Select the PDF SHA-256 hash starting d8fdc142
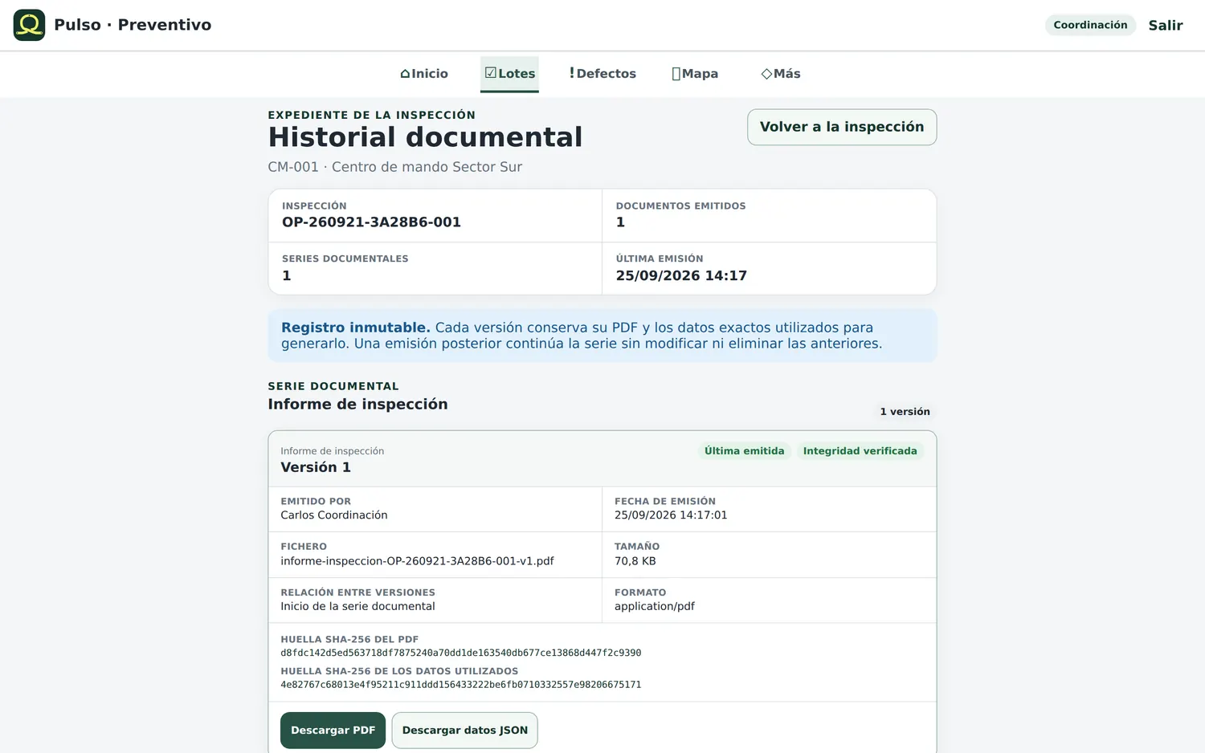 pyautogui.click(x=461, y=653)
